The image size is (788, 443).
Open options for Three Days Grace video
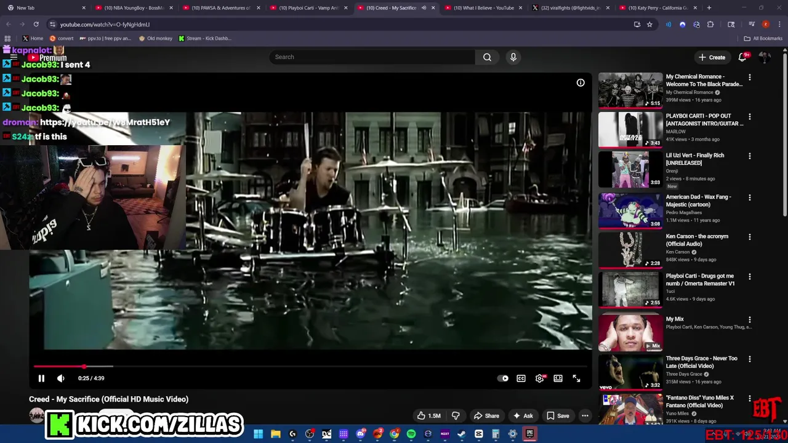[x=749, y=359]
